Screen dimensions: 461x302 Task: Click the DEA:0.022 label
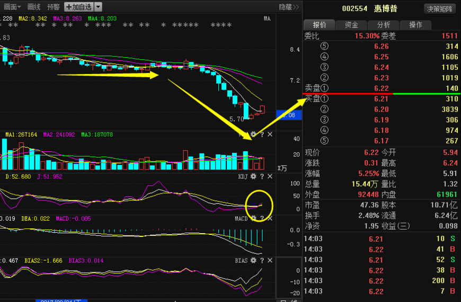click(36, 218)
